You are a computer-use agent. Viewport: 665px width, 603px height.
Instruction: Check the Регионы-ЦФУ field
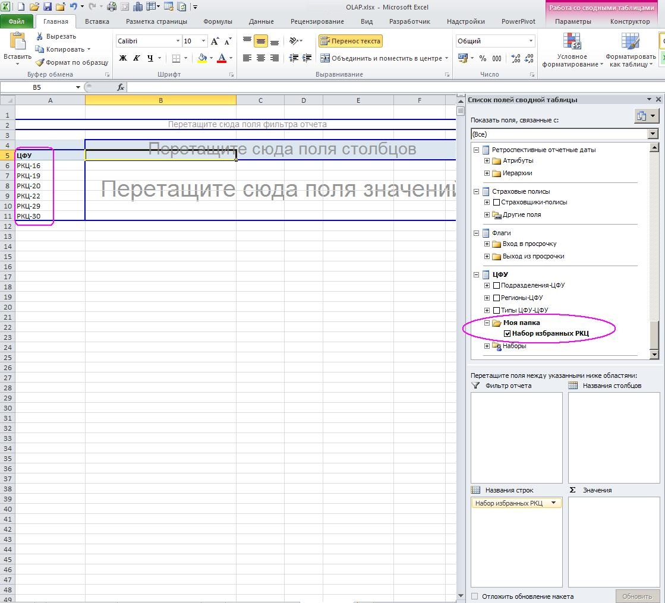[496, 298]
